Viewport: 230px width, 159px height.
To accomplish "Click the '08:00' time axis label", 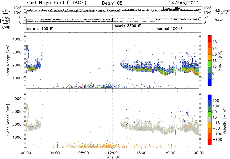I will (x=84, y=153).
